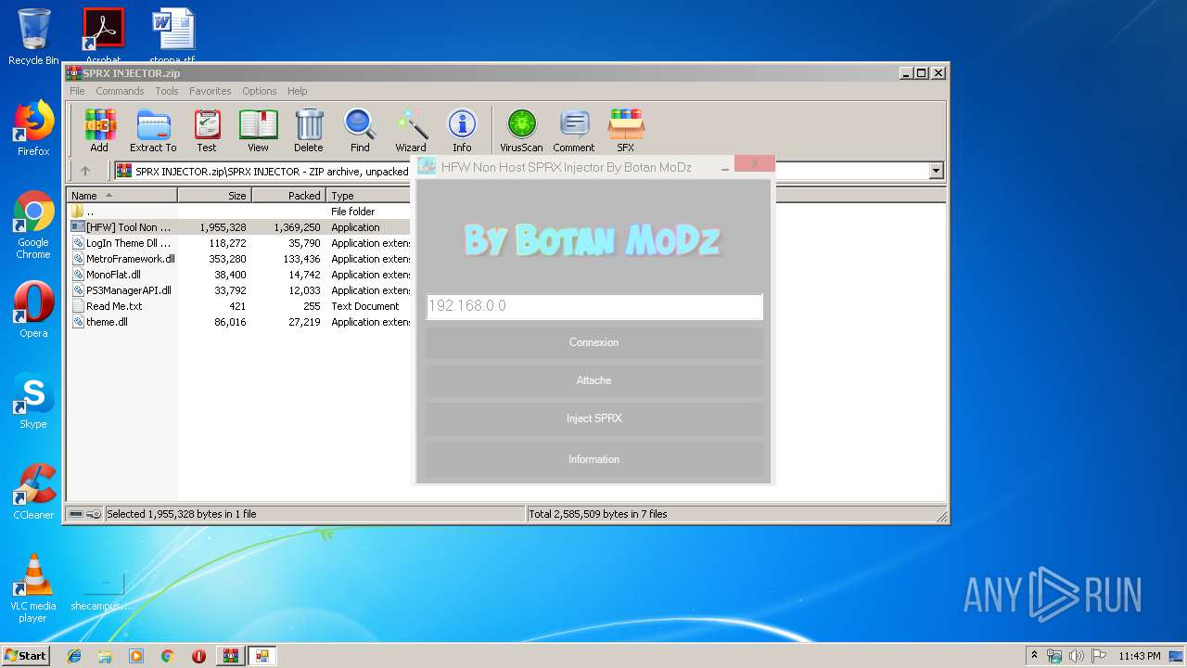Open the Word document desktop icon
This screenshot has width=1187, height=668.
(x=173, y=35)
